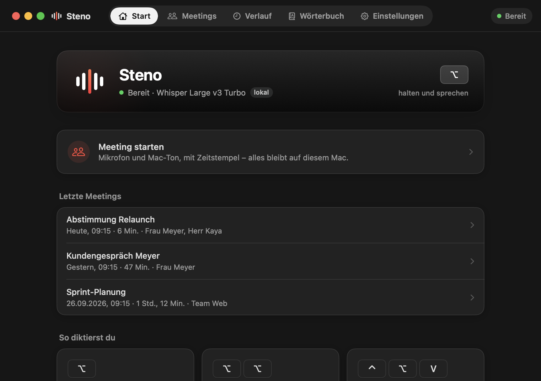Switch to the Meetings tab
This screenshot has width=541, height=381.
point(192,16)
